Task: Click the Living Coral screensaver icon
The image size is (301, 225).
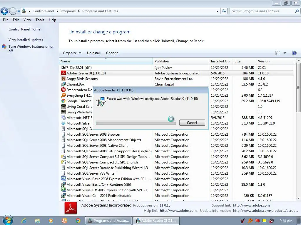Action: (x=63, y=106)
